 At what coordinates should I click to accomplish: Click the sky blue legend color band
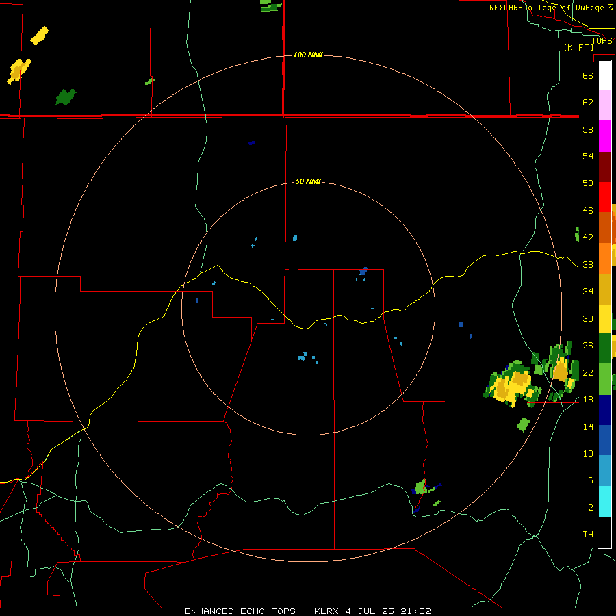pos(604,471)
